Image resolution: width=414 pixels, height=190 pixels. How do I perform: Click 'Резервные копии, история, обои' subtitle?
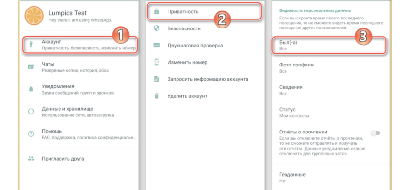click(x=75, y=70)
